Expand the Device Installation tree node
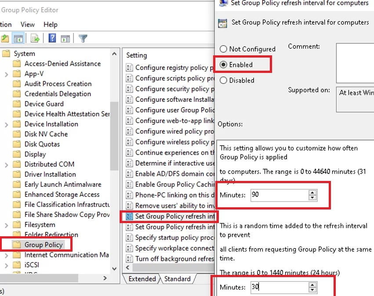Viewport: 374px width, 296px height. pyautogui.click(x=7, y=124)
